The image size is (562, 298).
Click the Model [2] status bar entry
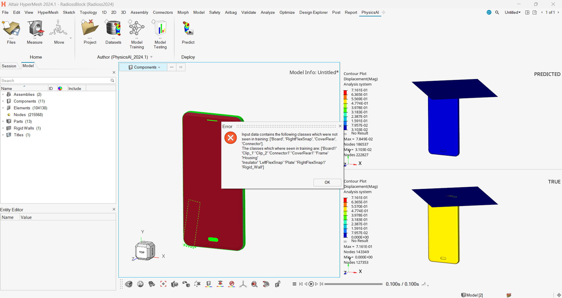coord(472,295)
